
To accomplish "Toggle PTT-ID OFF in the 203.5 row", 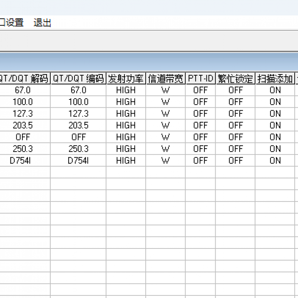I will pyautogui.click(x=201, y=125).
